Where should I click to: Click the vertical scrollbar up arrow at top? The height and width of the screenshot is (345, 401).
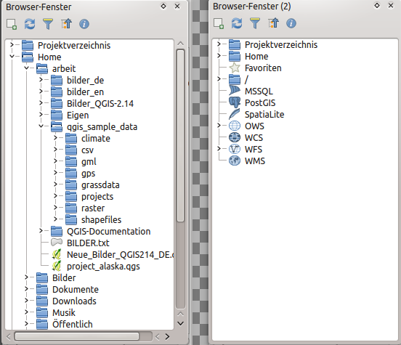[181, 44]
